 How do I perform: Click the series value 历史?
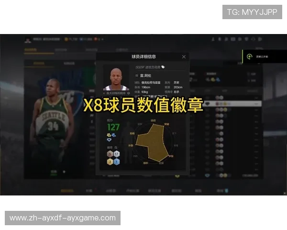(177, 82)
